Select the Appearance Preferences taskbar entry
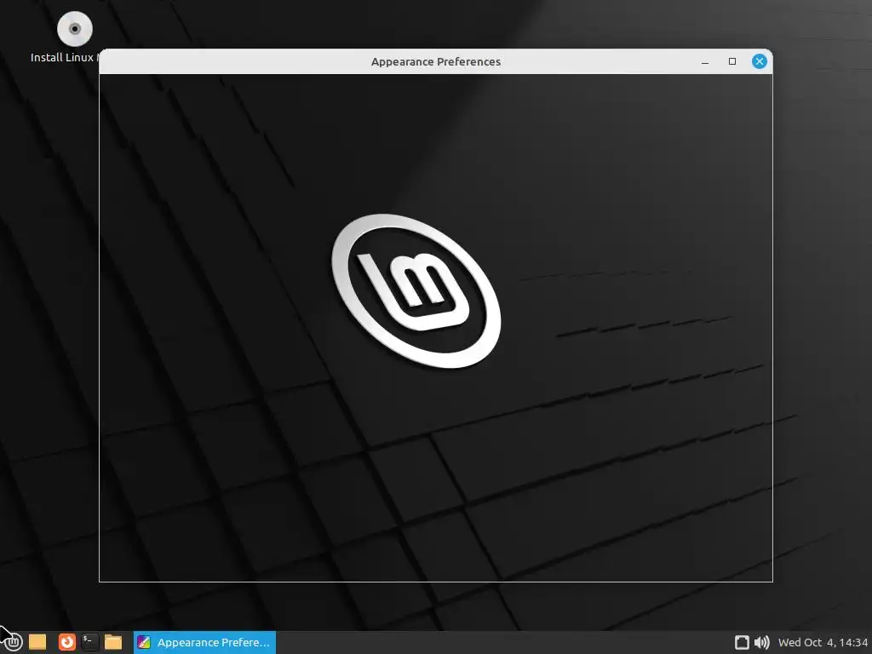 (x=204, y=642)
